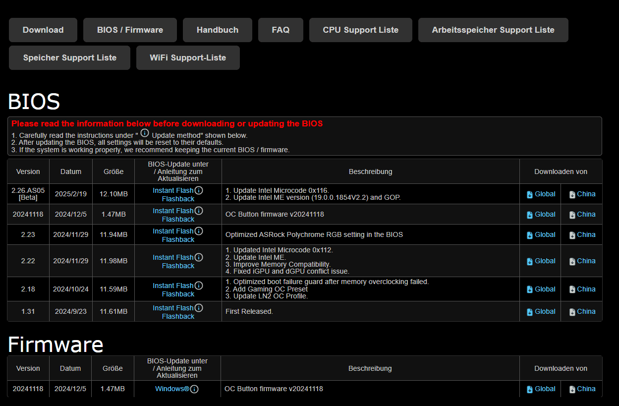Click info icon beside Instant Flash for 2.23
619x406 pixels.
199,231
